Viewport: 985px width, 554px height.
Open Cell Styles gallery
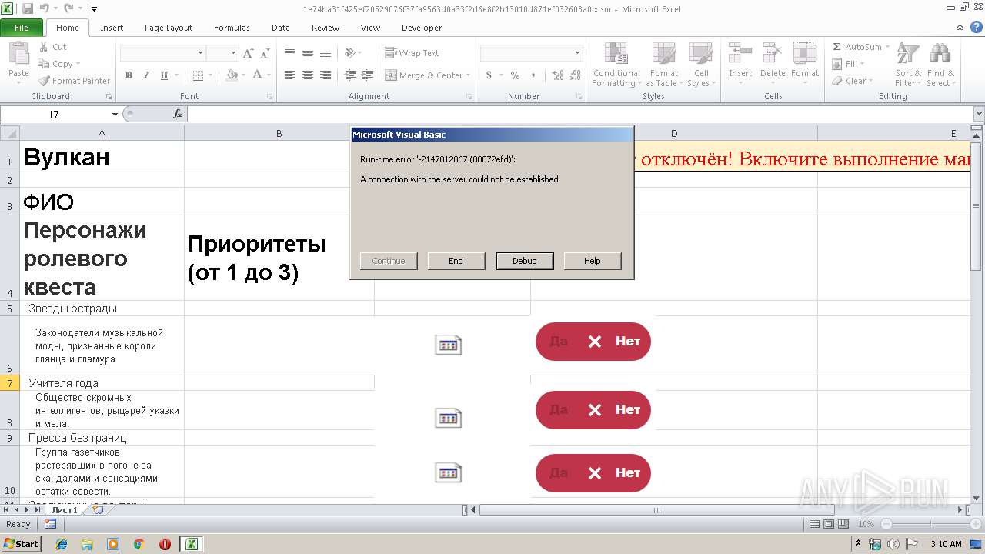pyautogui.click(x=700, y=65)
